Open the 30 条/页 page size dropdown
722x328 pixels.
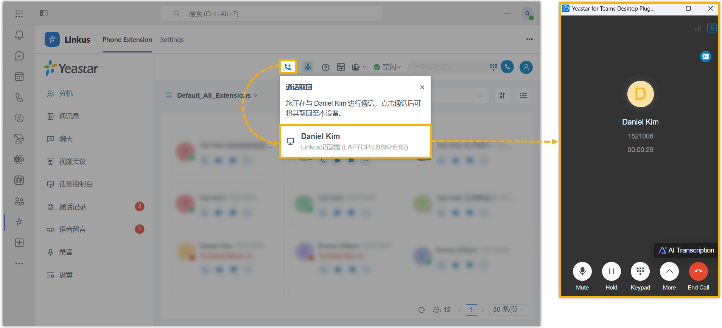tap(509, 310)
